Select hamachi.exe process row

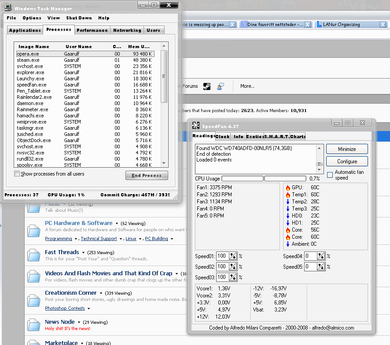pyautogui.click(x=85, y=116)
